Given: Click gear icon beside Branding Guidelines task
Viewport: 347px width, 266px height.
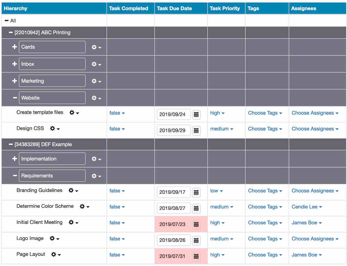Looking at the screenshot, I should pyautogui.click(x=73, y=190).
